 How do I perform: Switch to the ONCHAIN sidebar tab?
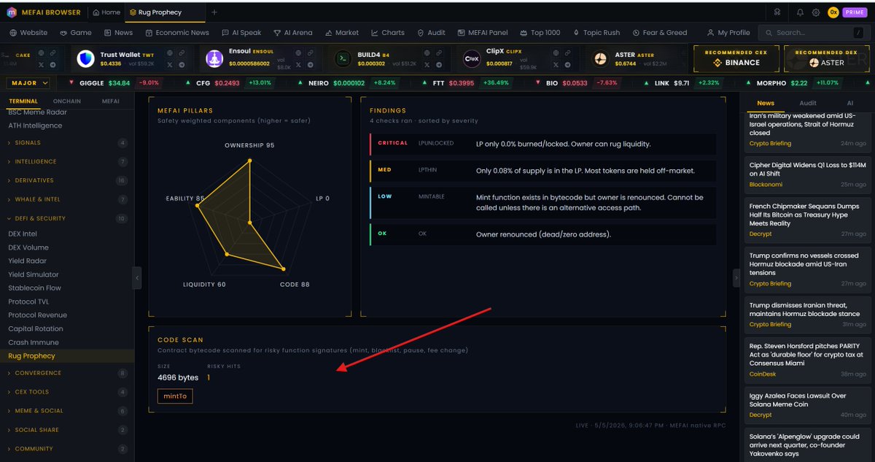tap(67, 101)
